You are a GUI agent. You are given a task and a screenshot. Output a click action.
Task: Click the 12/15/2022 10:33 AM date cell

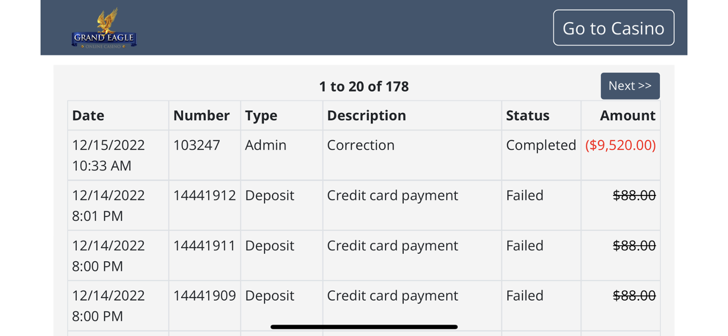coord(108,155)
